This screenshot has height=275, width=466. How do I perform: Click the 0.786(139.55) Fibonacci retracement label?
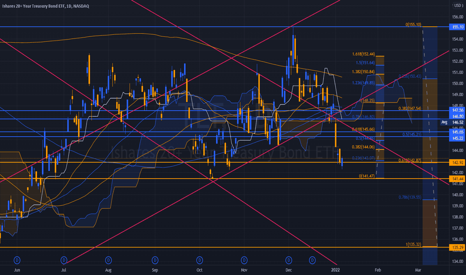[x=410, y=197]
